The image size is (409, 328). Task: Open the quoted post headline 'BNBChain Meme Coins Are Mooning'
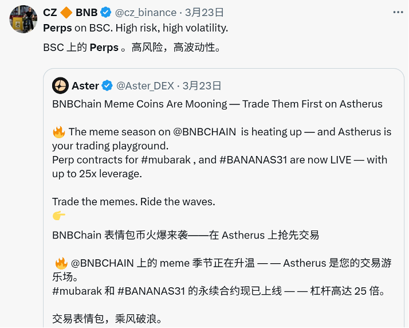(x=140, y=104)
